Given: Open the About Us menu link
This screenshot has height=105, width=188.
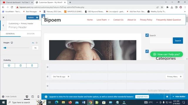Looking at the screenshot, I should tap(132, 20).
